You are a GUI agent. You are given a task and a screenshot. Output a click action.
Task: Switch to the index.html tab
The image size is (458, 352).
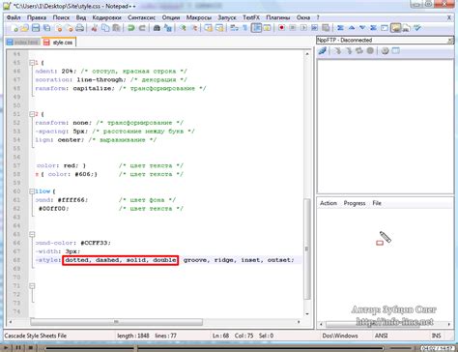pyautogui.click(x=22, y=43)
